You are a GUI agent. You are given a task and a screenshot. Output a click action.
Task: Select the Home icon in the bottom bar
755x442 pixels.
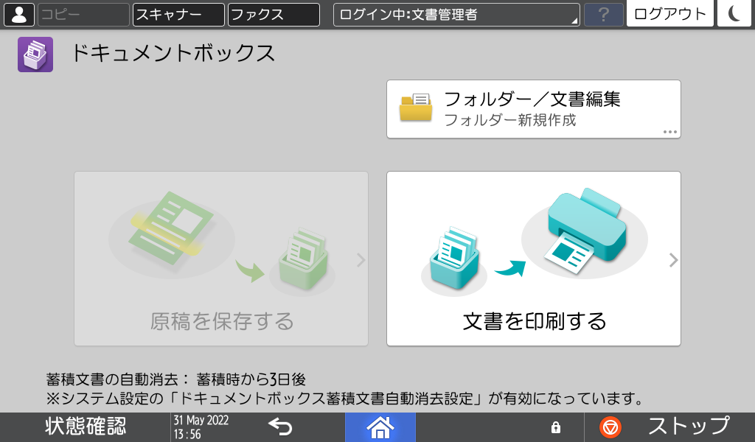tap(380, 427)
